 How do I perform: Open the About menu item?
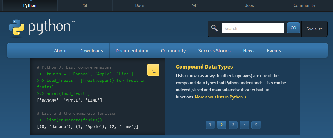pyautogui.click(x=60, y=51)
